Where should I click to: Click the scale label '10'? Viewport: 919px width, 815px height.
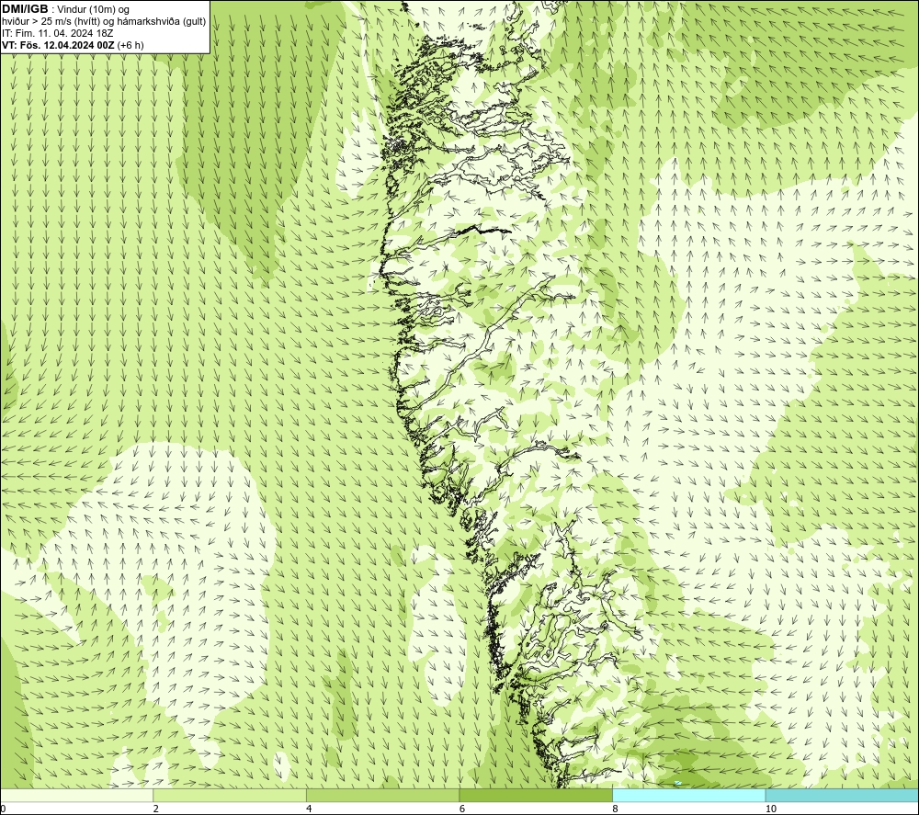click(771, 809)
